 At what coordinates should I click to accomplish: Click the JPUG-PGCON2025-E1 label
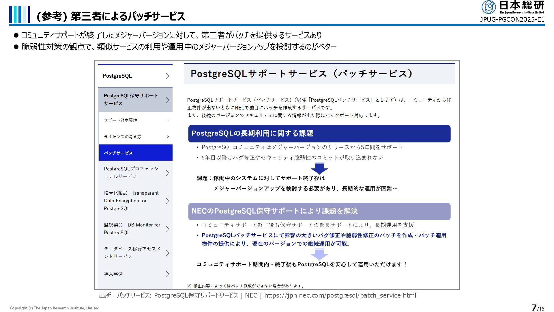click(x=512, y=20)
